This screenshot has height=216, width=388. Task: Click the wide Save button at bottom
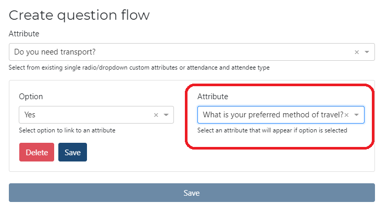coord(192,193)
